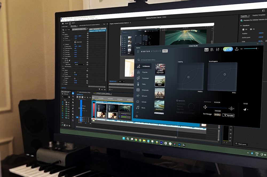Screen dimensions: 267x177
Task: Select the Whoosh wind icon category
Action: coord(138,96)
